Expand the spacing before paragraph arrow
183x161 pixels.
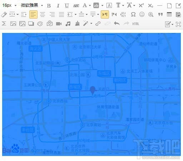[86, 15]
